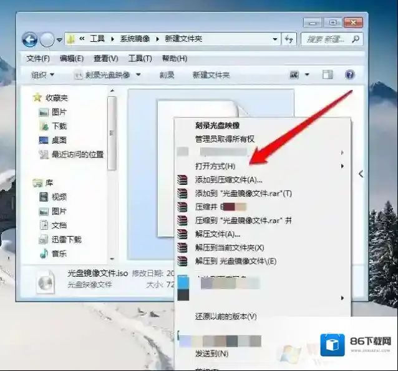The height and width of the screenshot is (371, 398).
Task: Select 收藏夹 in the navigation pane
Action: pos(56,98)
